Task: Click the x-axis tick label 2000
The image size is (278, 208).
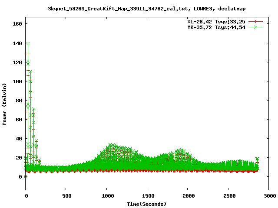Action: tap(189, 196)
